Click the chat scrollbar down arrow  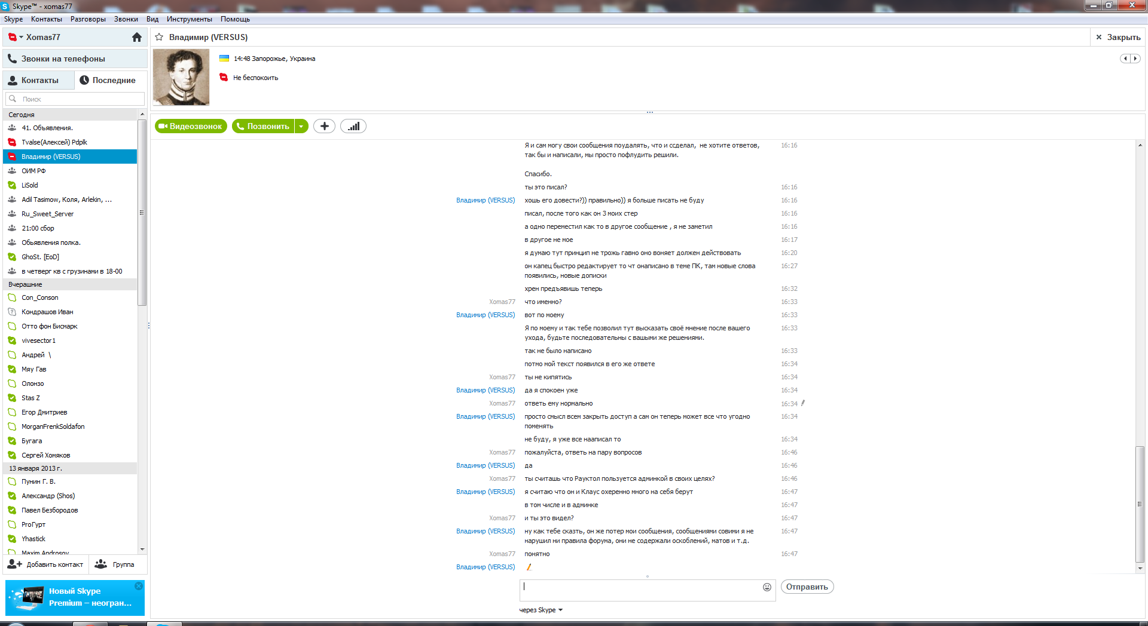click(x=1140, y=568)
